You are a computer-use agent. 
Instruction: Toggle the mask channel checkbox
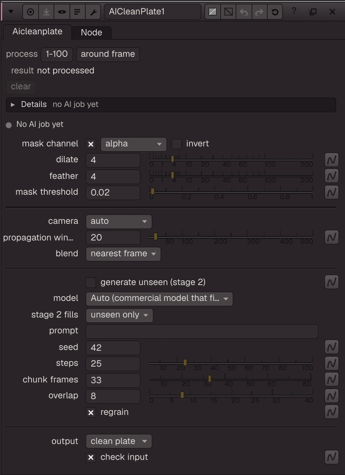click(x=91, y=144)
